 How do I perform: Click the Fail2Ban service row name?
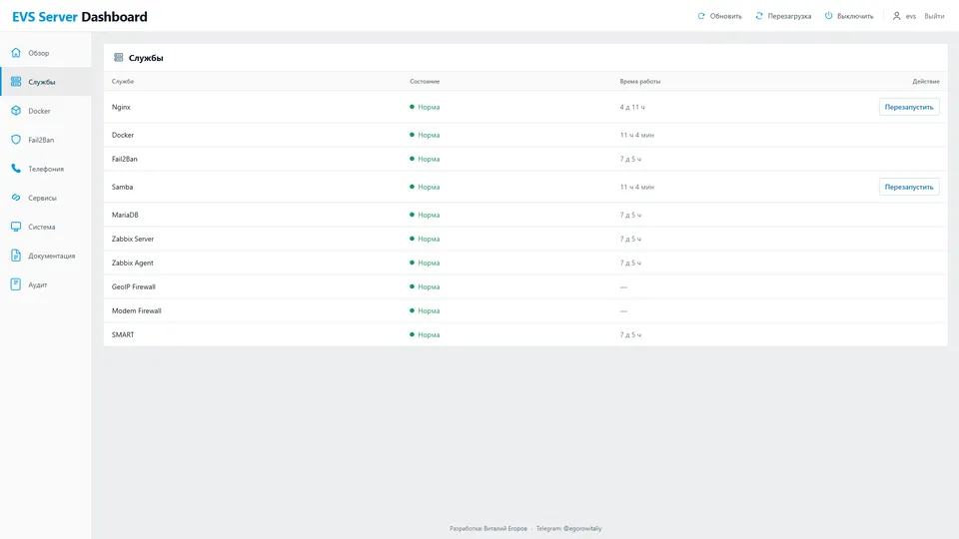coord(124,159)
